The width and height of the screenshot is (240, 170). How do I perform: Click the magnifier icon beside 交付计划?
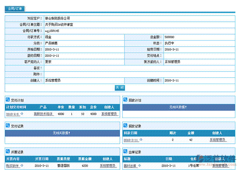pyautogui.click(x=8, y=100)
